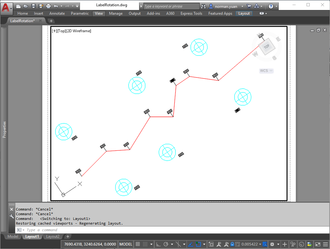This screenshot has width=330, height=249.
Task: Open the WCS dropdown near the ViewCube
Action: pyautogui.click(x=266, y=71)
